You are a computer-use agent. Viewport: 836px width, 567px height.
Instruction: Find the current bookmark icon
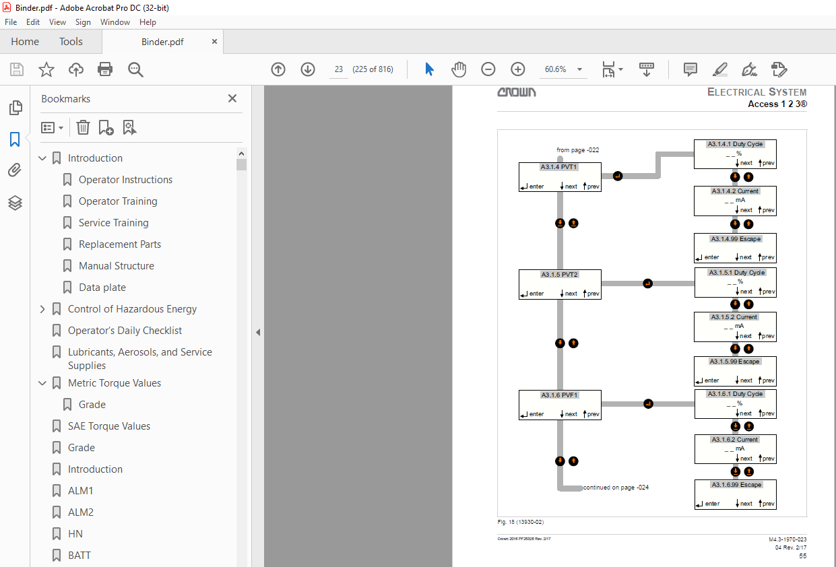[129, 127]
